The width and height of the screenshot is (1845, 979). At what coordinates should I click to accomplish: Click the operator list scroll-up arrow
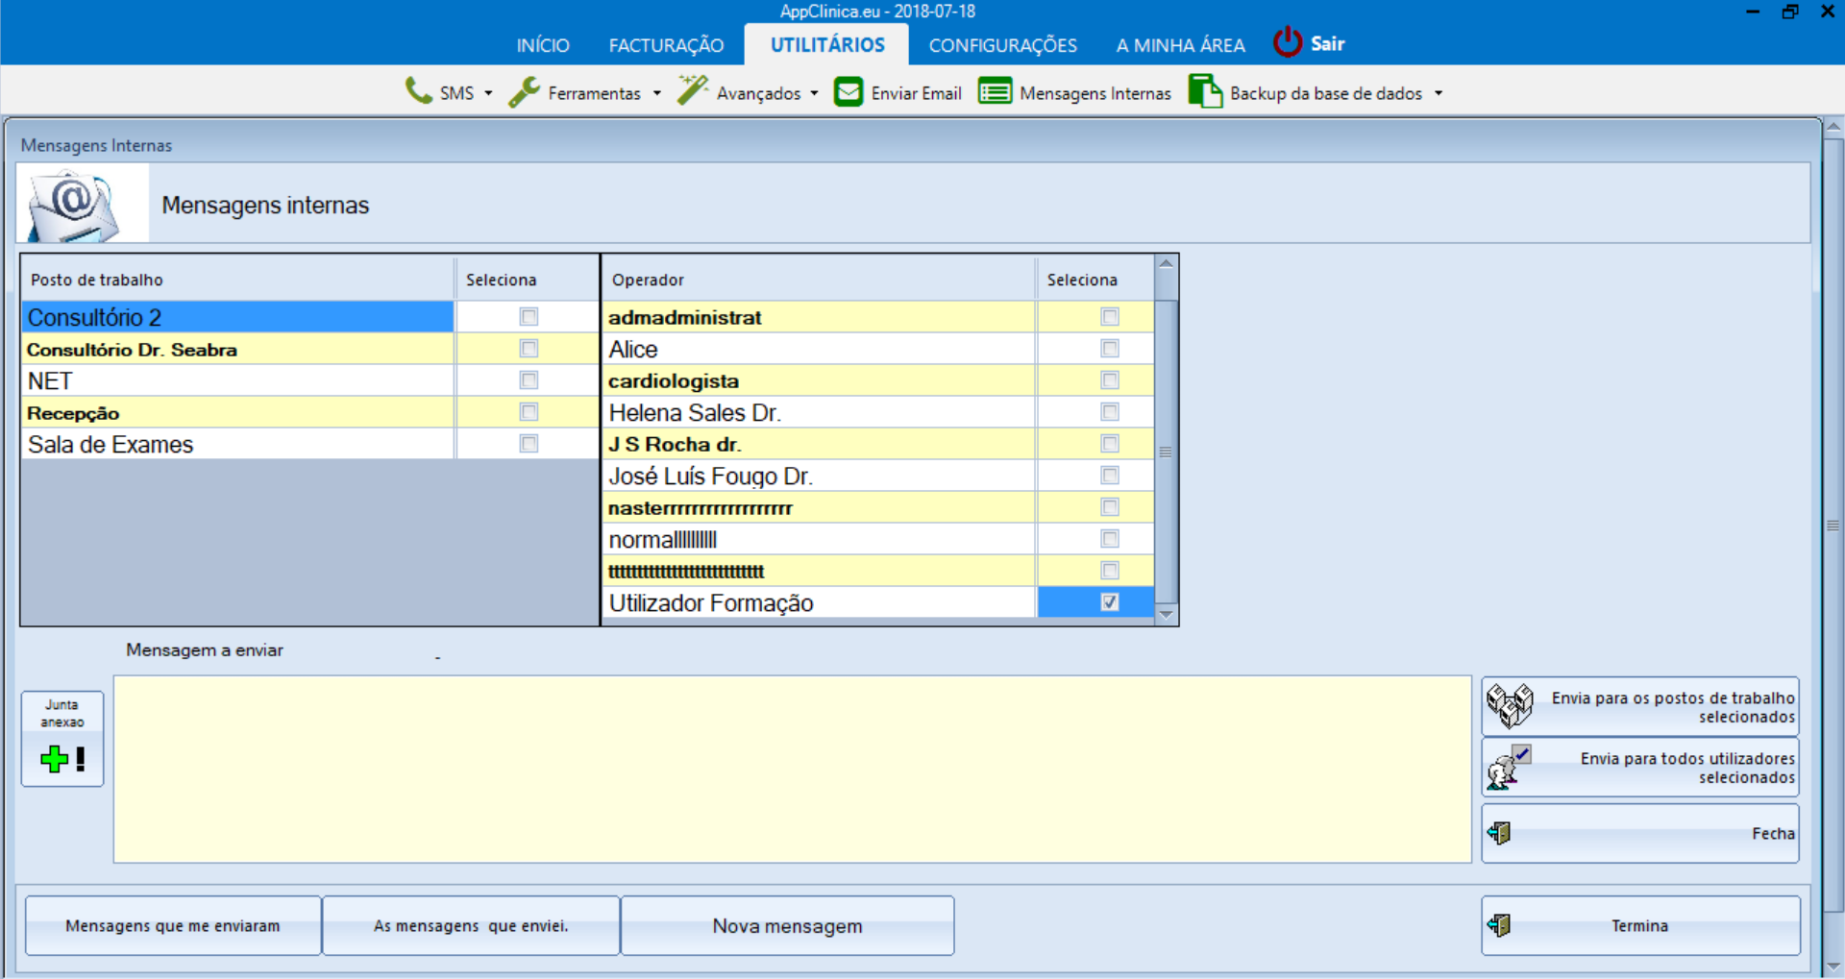click(1166, 264)
